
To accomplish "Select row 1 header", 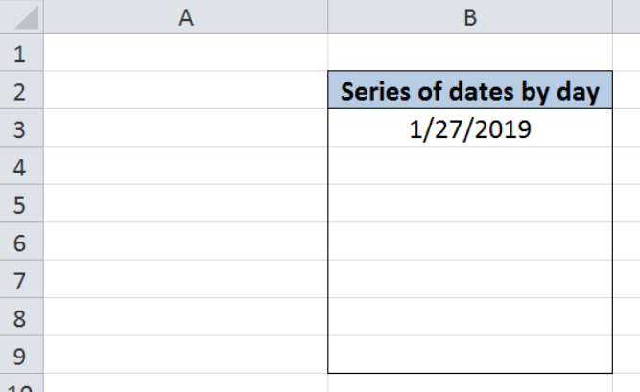I will click(22, 52).
